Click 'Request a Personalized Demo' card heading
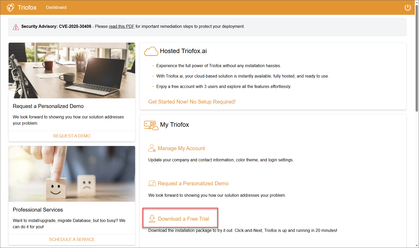The height and width of the screenshot is (248, 419). point(48,106)
